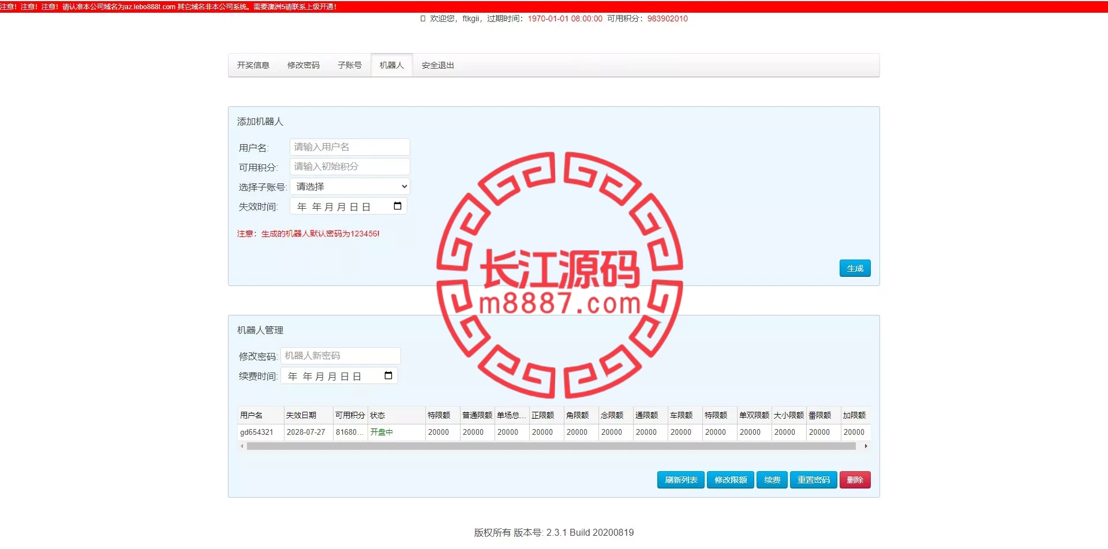Click the 念限额 column header
1108x549 pixels.
616,415
